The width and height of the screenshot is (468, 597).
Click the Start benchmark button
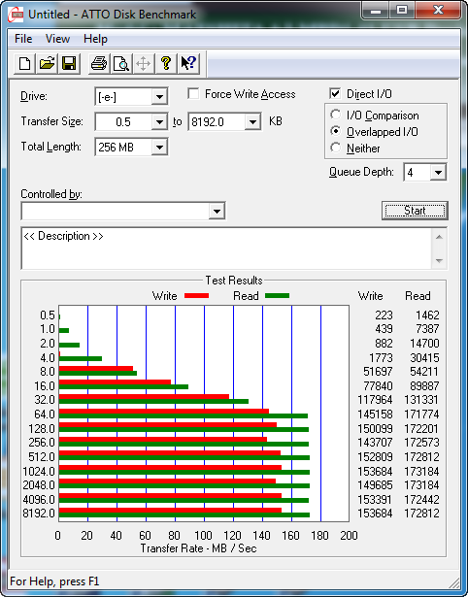(415, 211)
